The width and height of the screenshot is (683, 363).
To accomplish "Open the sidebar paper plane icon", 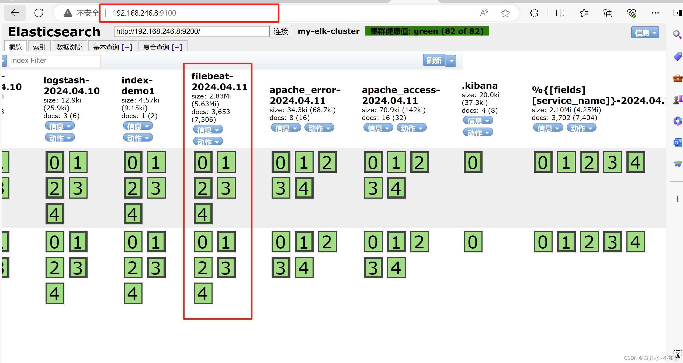I will (677, 164).
